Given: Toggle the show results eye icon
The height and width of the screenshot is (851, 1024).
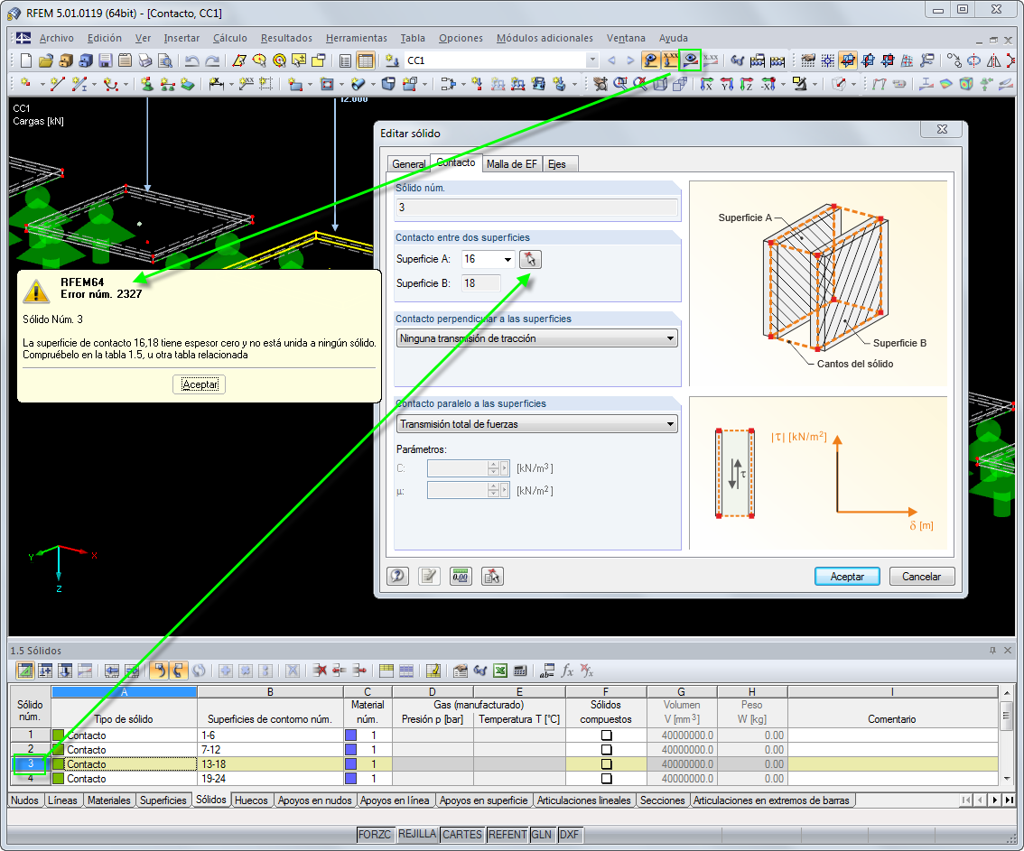Looking at the screenshot, I should click(690, 60).
